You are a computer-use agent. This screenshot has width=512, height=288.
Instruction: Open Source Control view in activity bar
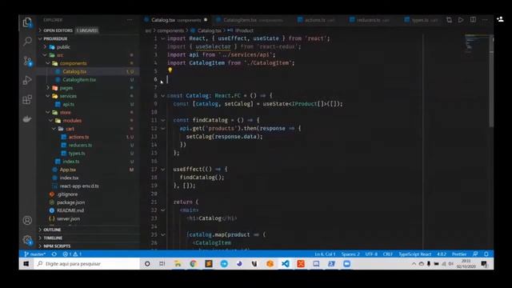pyautogui.click(x=27, y=61)
